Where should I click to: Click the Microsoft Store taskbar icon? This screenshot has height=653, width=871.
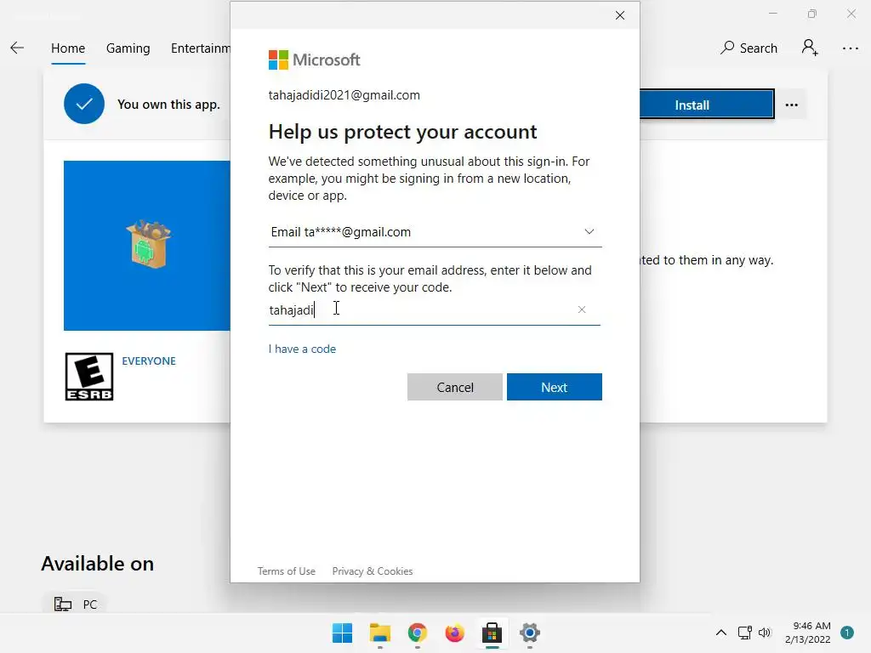tap(492, 633)
